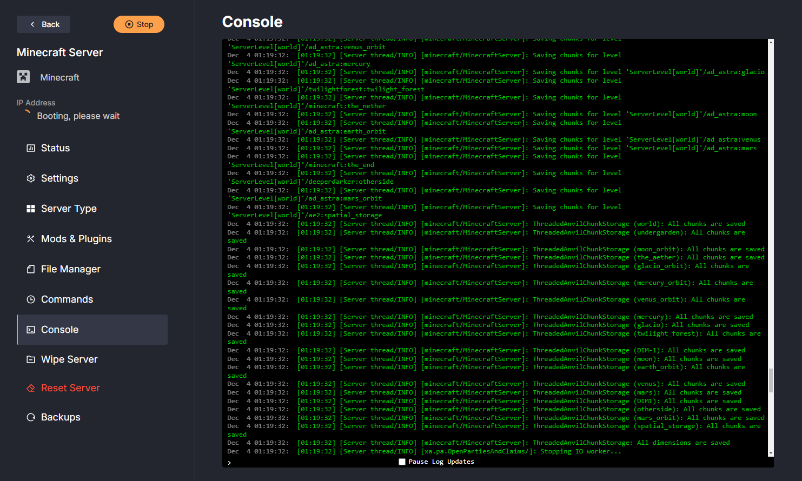This screenshot has height=481, width=802.
Task: Click the Server Type grid icon
Action: [31, 208]
